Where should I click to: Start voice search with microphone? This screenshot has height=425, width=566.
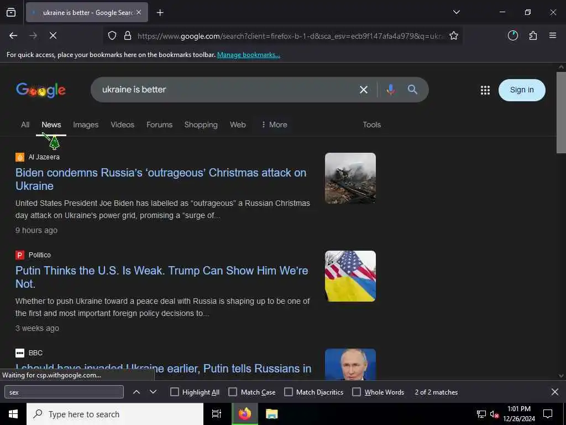(390, 90)
